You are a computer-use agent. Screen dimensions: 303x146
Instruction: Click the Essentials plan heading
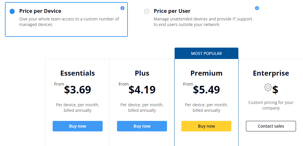click(x=78, y=73)
